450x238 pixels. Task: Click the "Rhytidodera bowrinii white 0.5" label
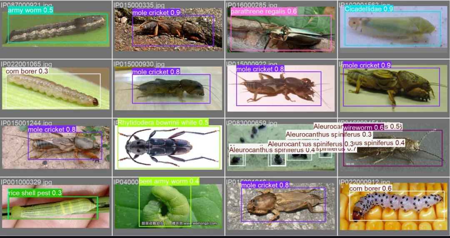coord(163,123)
